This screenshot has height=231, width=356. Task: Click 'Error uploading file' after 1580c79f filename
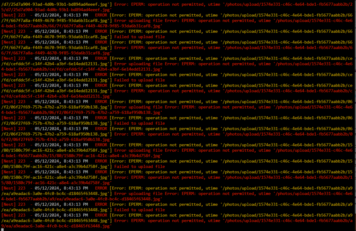(138, 151)
